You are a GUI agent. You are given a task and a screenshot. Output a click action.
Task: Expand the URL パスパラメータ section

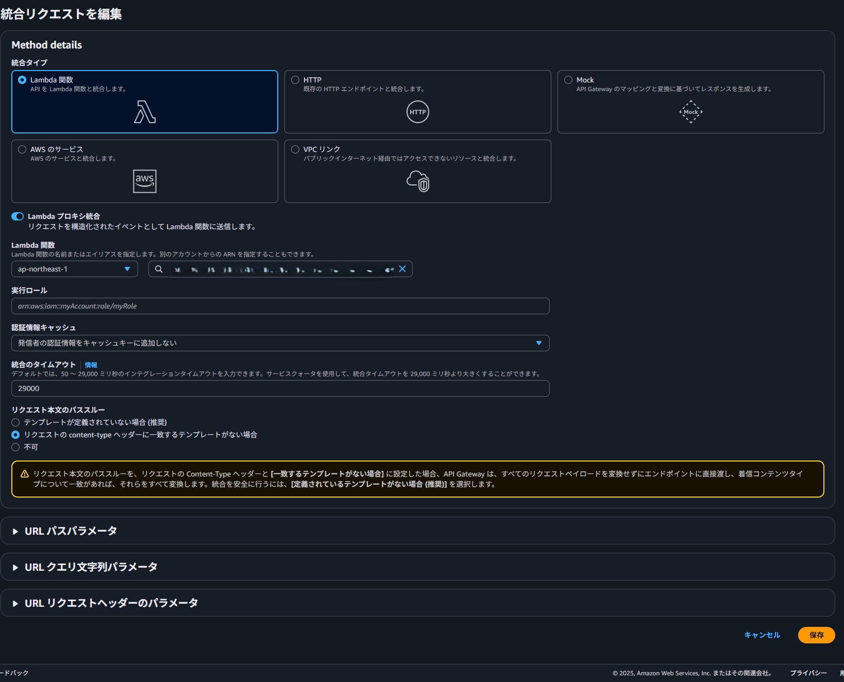(x=71, y=531)
